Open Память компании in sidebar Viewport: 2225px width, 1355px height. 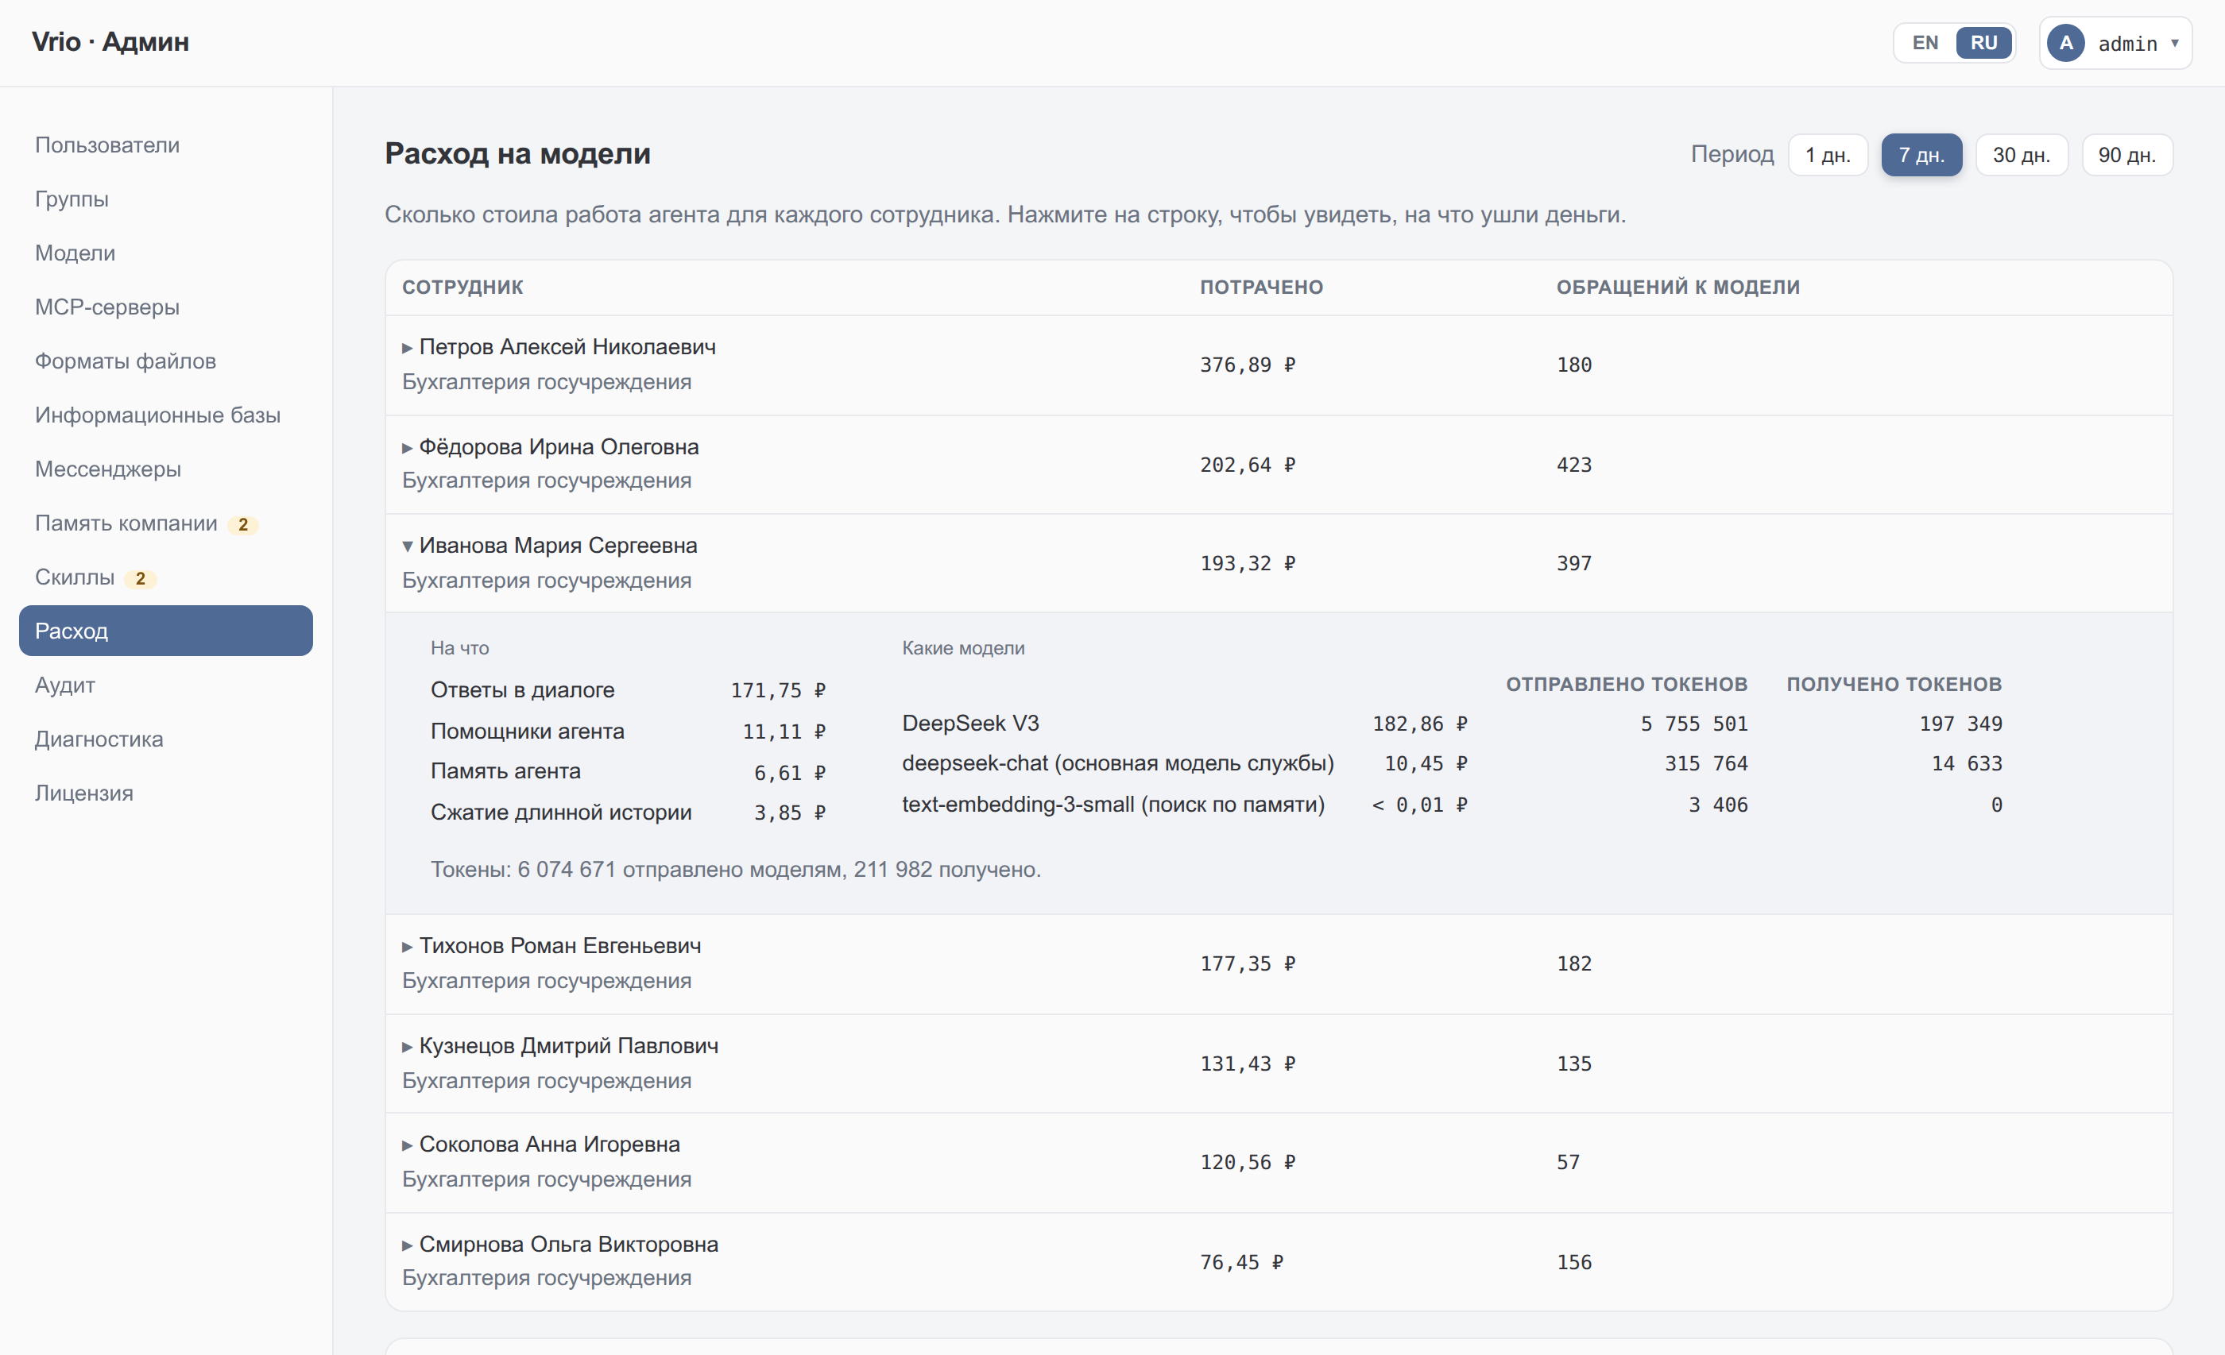click(x=165, y=523)
